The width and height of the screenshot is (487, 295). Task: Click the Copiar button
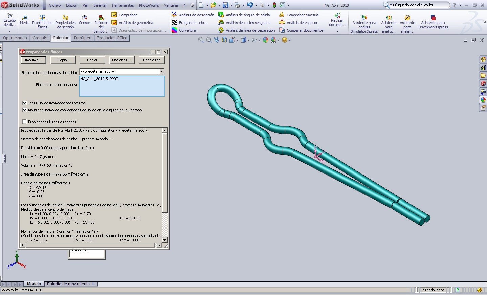point(63,60)
